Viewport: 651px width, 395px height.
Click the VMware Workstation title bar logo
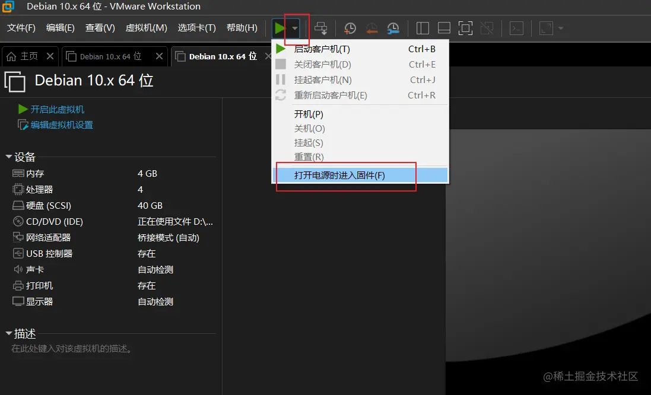[8, 6]
